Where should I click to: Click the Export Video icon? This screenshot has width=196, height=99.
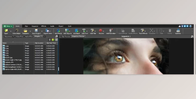[47, 31]
